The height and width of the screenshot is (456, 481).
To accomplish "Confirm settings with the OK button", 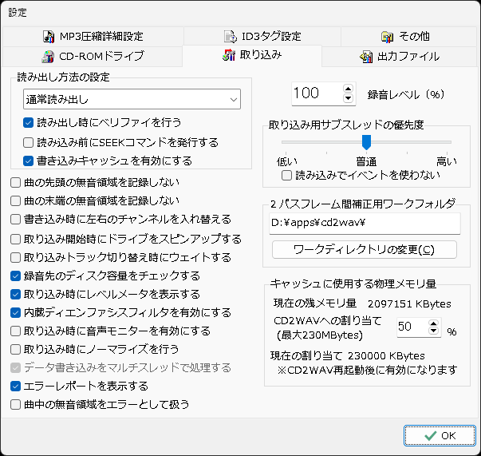I will (x=440, y=435).
